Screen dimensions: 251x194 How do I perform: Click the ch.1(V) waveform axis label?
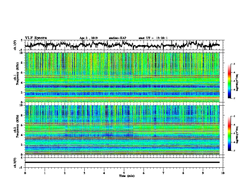tap(15, 45)
